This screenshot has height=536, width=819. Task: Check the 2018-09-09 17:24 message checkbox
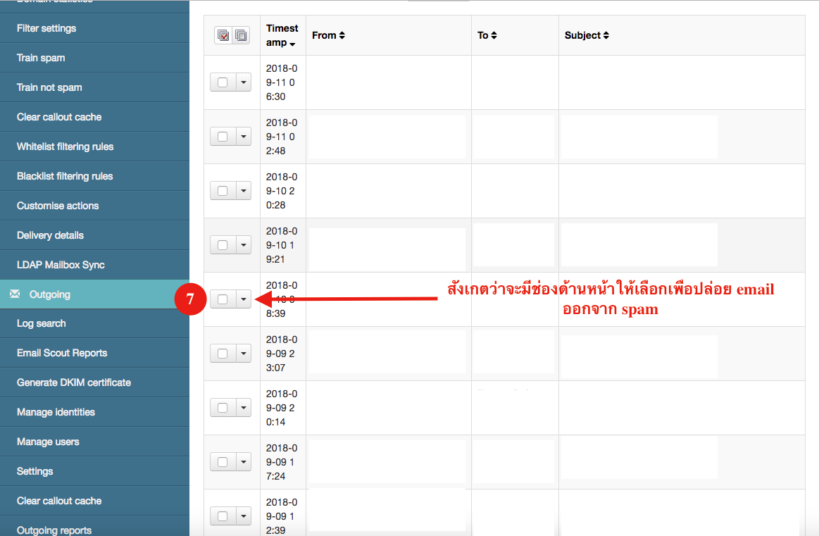tap(222, 461)
